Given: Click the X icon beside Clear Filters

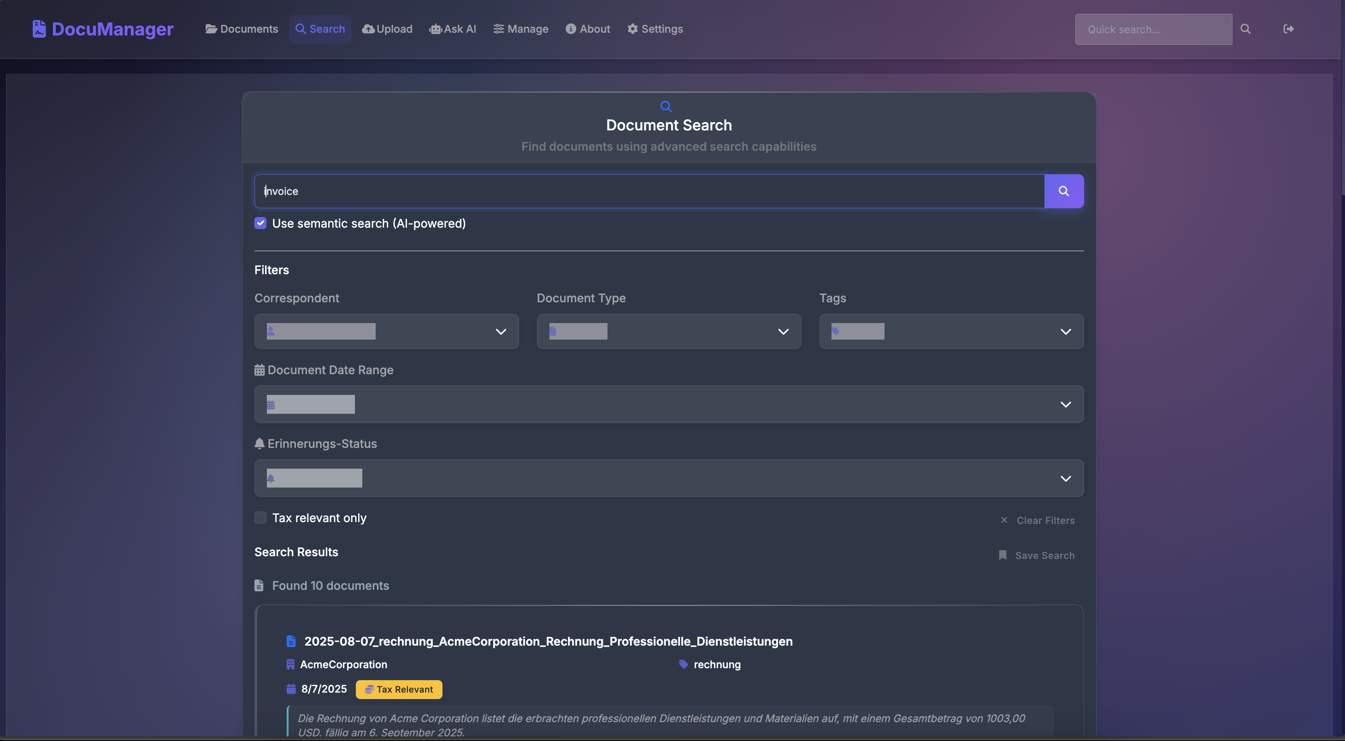Looking at the screenshot, I should (1004, 520).
